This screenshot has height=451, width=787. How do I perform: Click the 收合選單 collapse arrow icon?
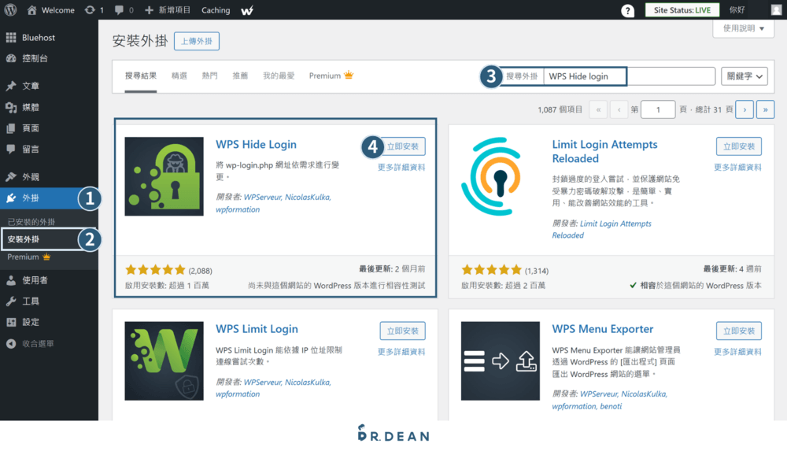10,343
